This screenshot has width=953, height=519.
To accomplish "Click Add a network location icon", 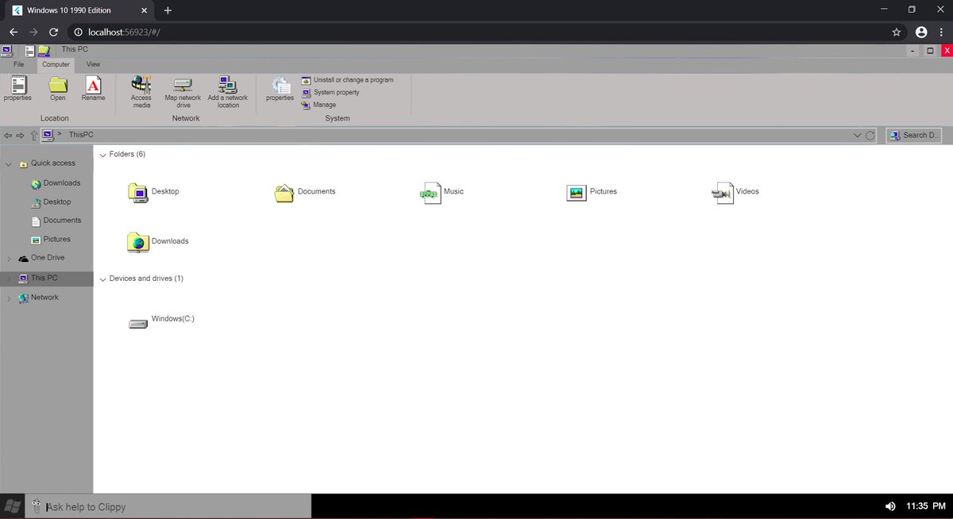I will pyautogui.click(x=228, y=84).
